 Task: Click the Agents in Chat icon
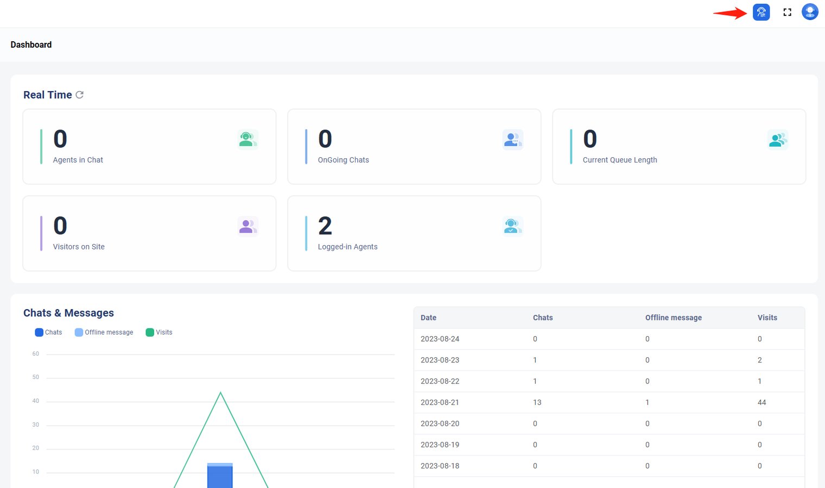pyautogui.click(x=247, y=139)
